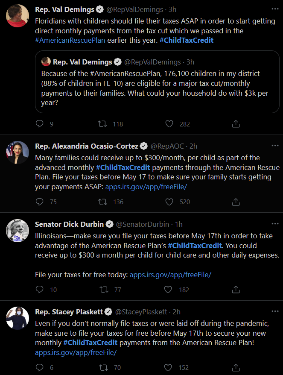Viewport: 283px width, 375px height.
Task: Open more options on Stacey Plaskett's tweet
Action: (x=275, y=311)
